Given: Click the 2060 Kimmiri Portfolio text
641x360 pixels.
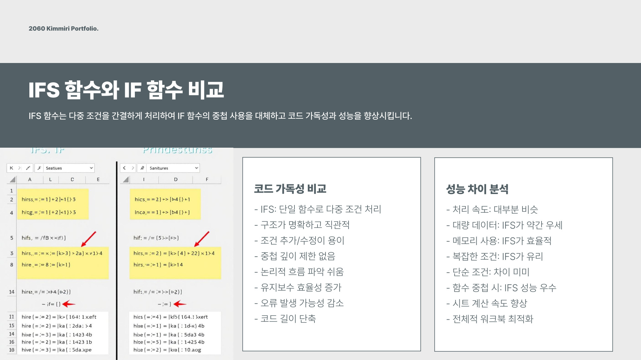Looking at the screenshot, I should [63, 29].
